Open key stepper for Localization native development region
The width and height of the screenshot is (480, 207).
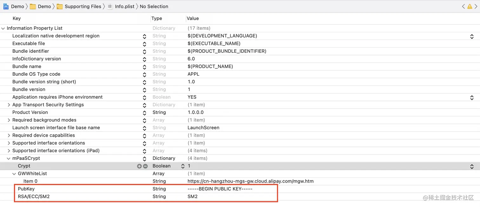pos(144,36)
